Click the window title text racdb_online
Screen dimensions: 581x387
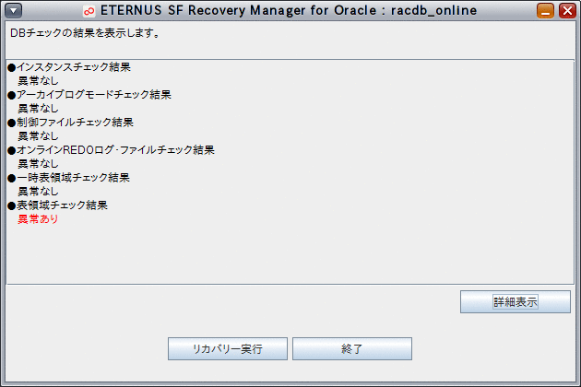[x=433, y=11]
